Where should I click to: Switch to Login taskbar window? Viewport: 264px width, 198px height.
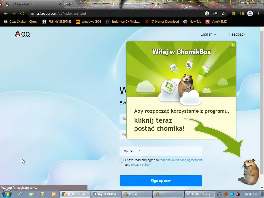tap(137, 194)
